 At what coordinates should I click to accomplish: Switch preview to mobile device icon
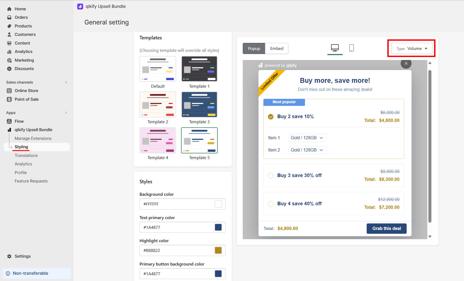pos(351,48)
